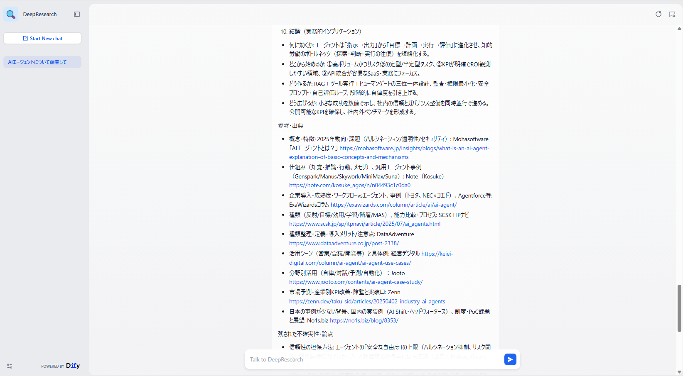Click the Dify logo
This screenshot has width=683, height=376.
pyautogui.click(x=73, y=366)
